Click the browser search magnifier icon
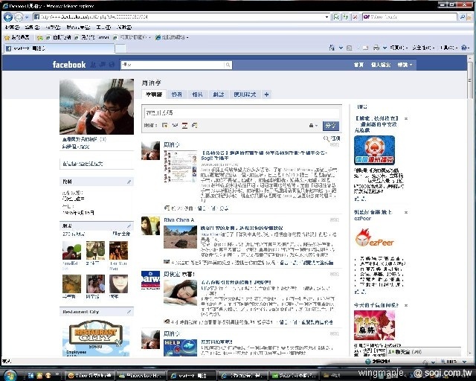 click(463, 17)
